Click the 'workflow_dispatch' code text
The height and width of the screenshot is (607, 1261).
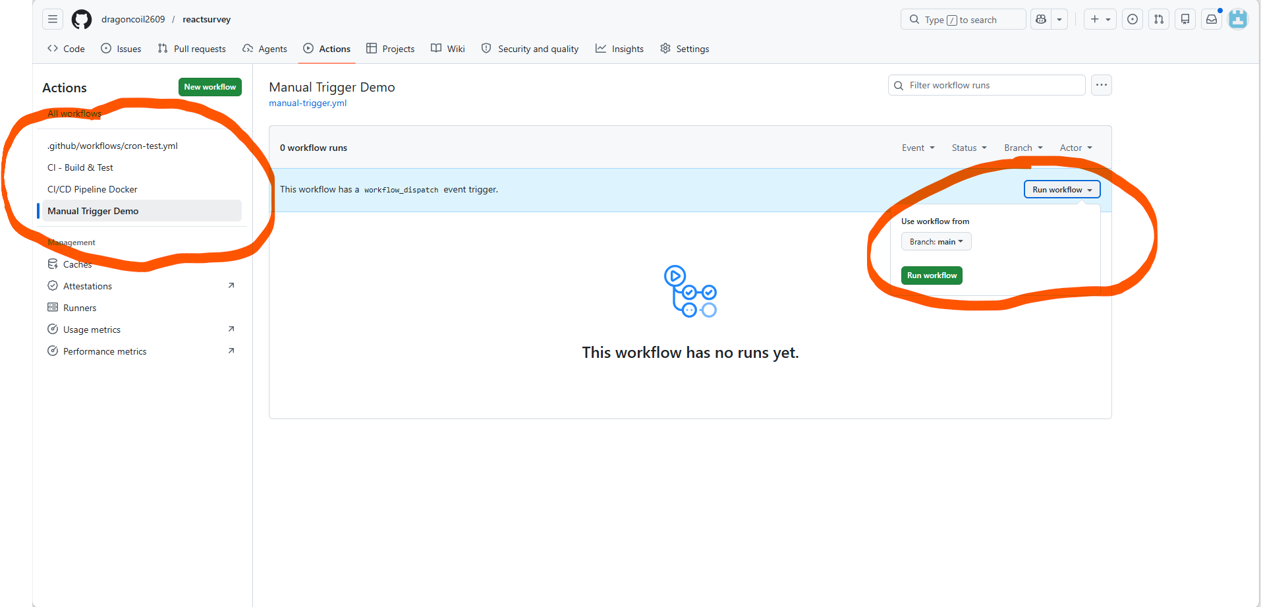[x=401, y=190]
